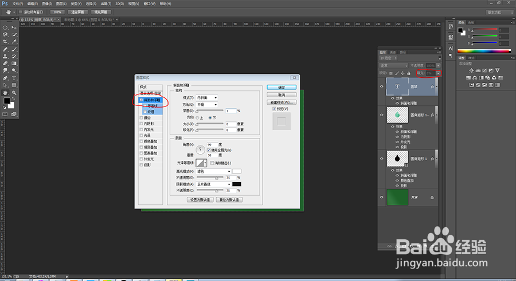
Task: Hide the Background layer via eye icon
Action: pyautogui.click(x=382, y=197)
